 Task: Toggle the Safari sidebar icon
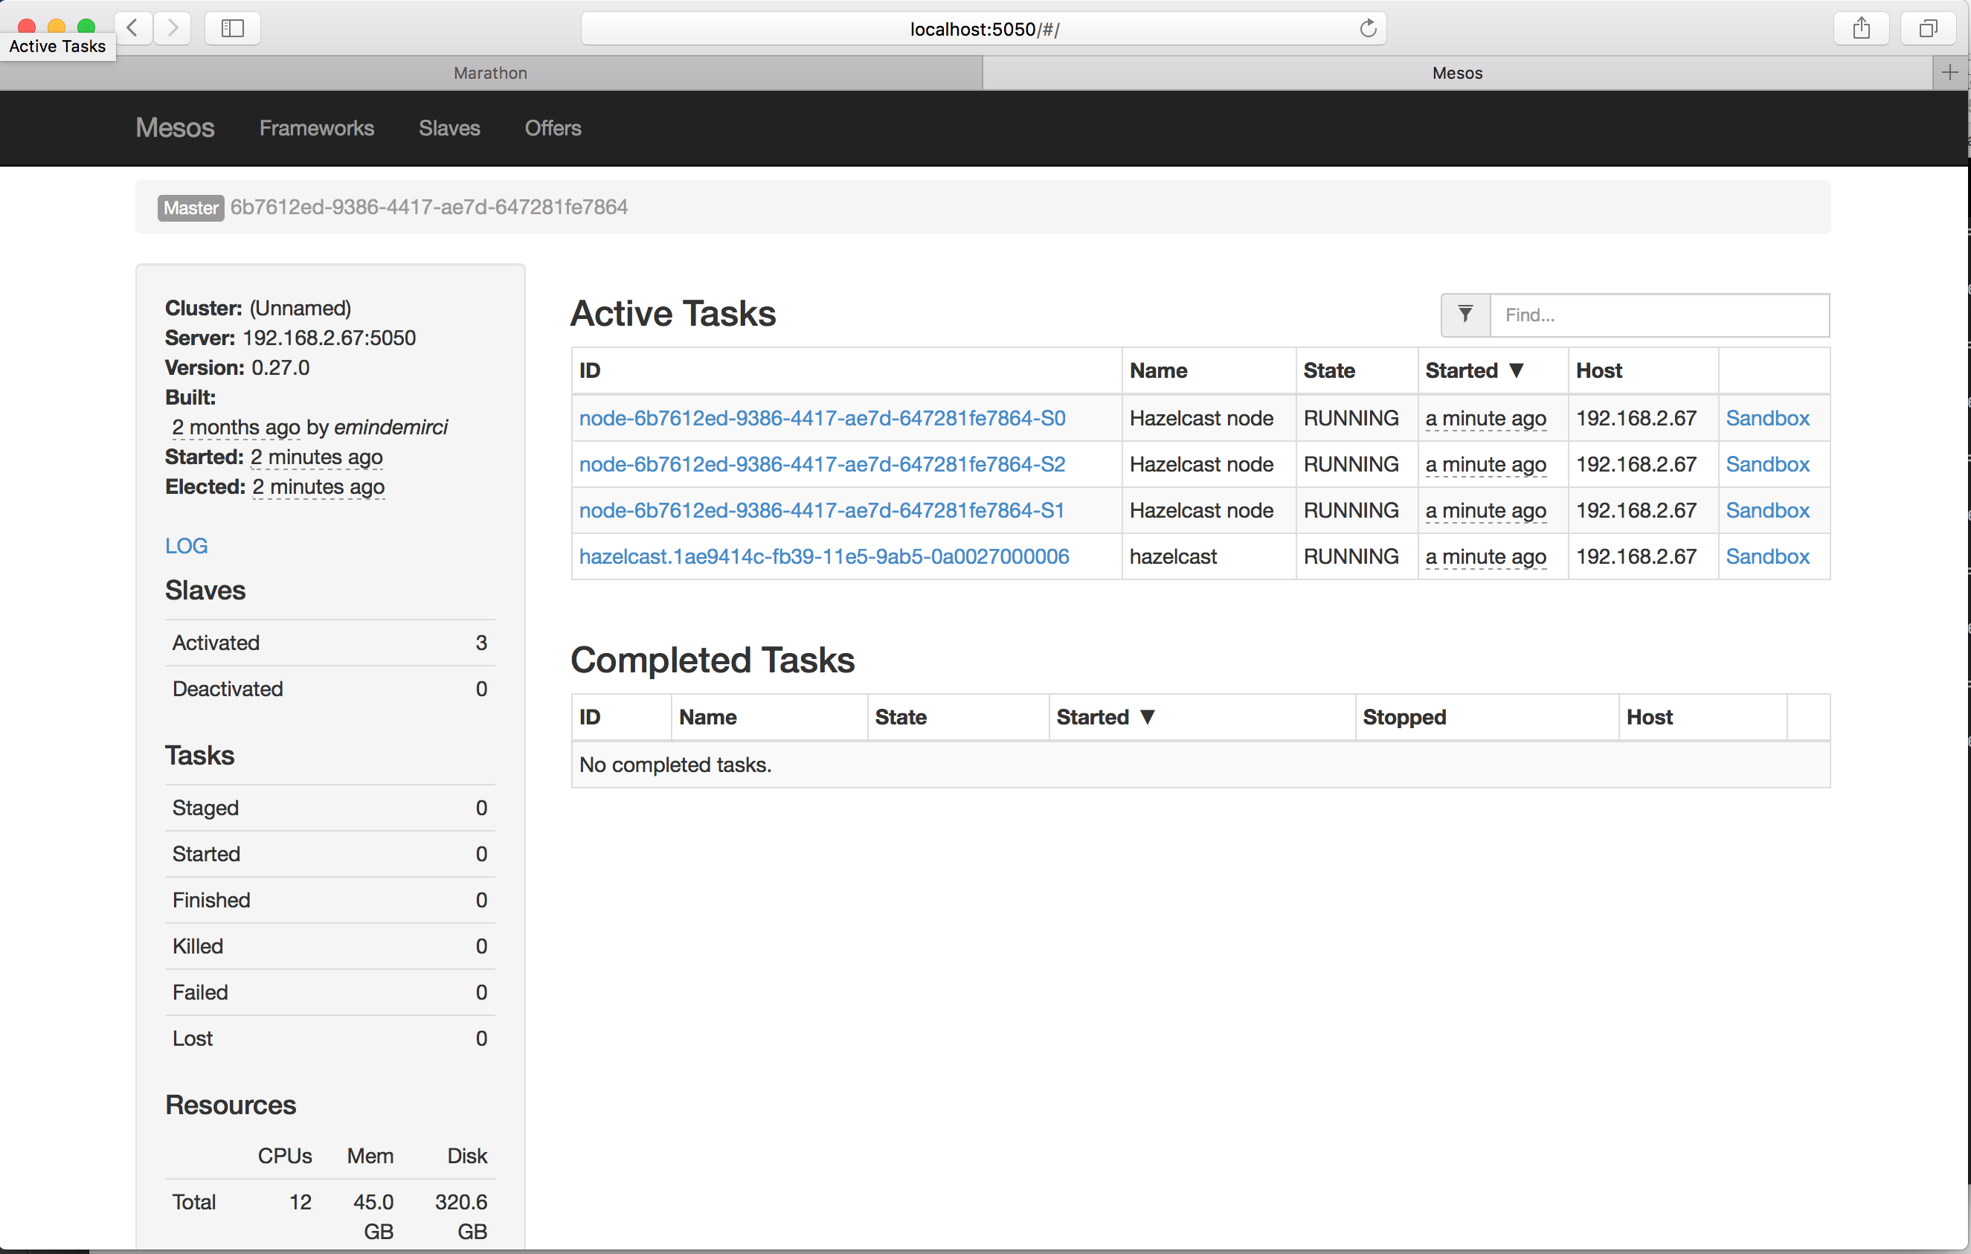(x=233, y=29)
